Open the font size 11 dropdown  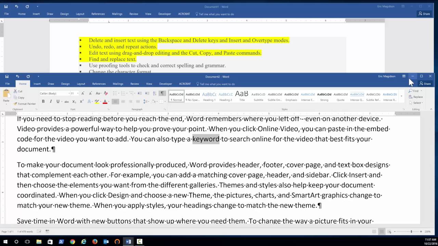(x=78, y=93)
